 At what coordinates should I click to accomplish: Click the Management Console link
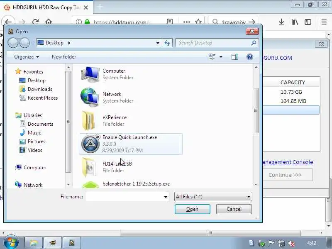point(288,162)
